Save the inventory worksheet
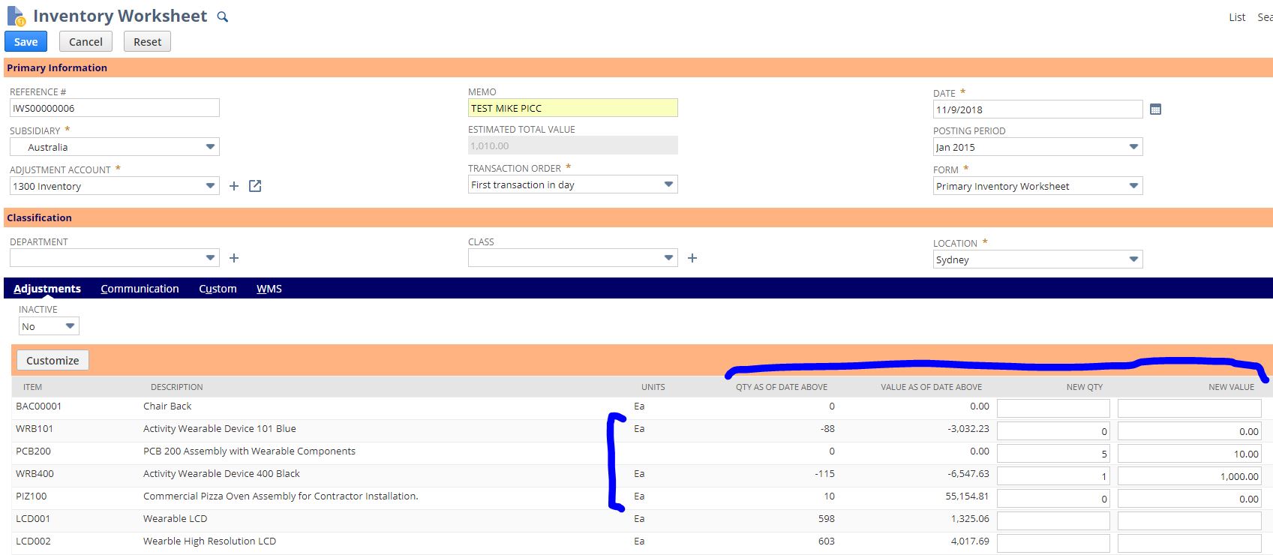The width and height of the screenshot is (1273, 555). (26, 42)
